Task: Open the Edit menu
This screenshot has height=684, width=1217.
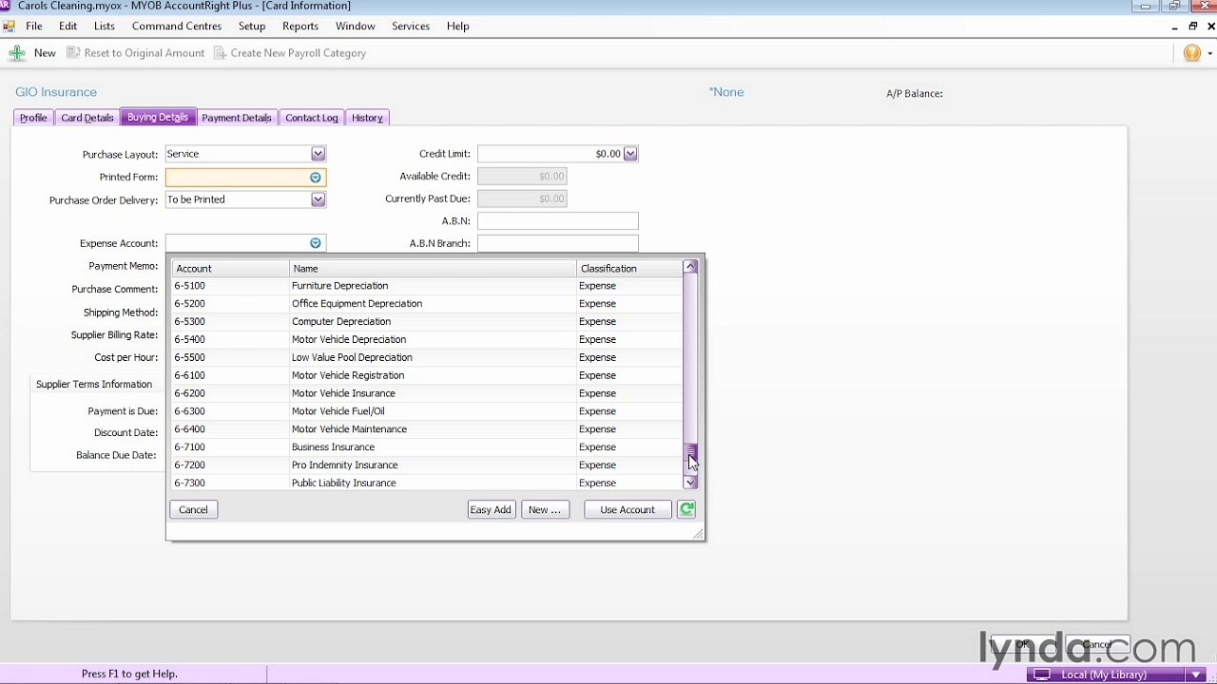Action: point(68,27)
